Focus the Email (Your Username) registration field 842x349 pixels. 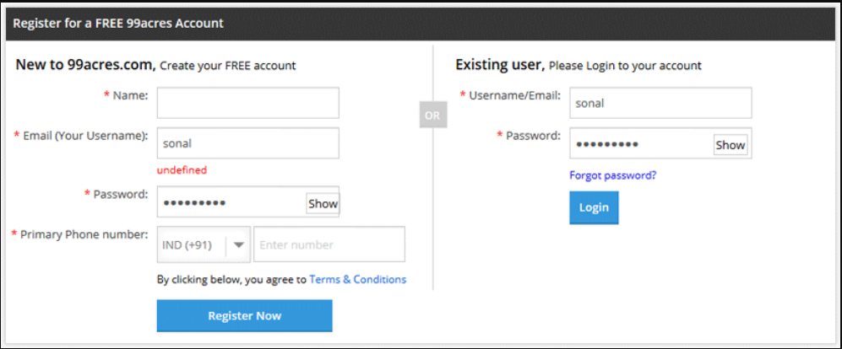click(247, 143)
